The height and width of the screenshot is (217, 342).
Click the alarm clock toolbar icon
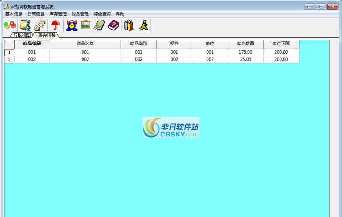[x=72, y=25]
